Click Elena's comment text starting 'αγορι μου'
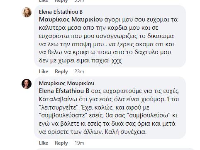 point(108,40)
